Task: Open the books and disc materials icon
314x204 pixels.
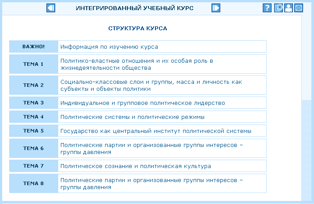Action: (x=279, y=8)
